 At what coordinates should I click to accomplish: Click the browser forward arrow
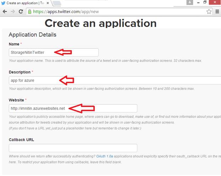pos(13,11)
